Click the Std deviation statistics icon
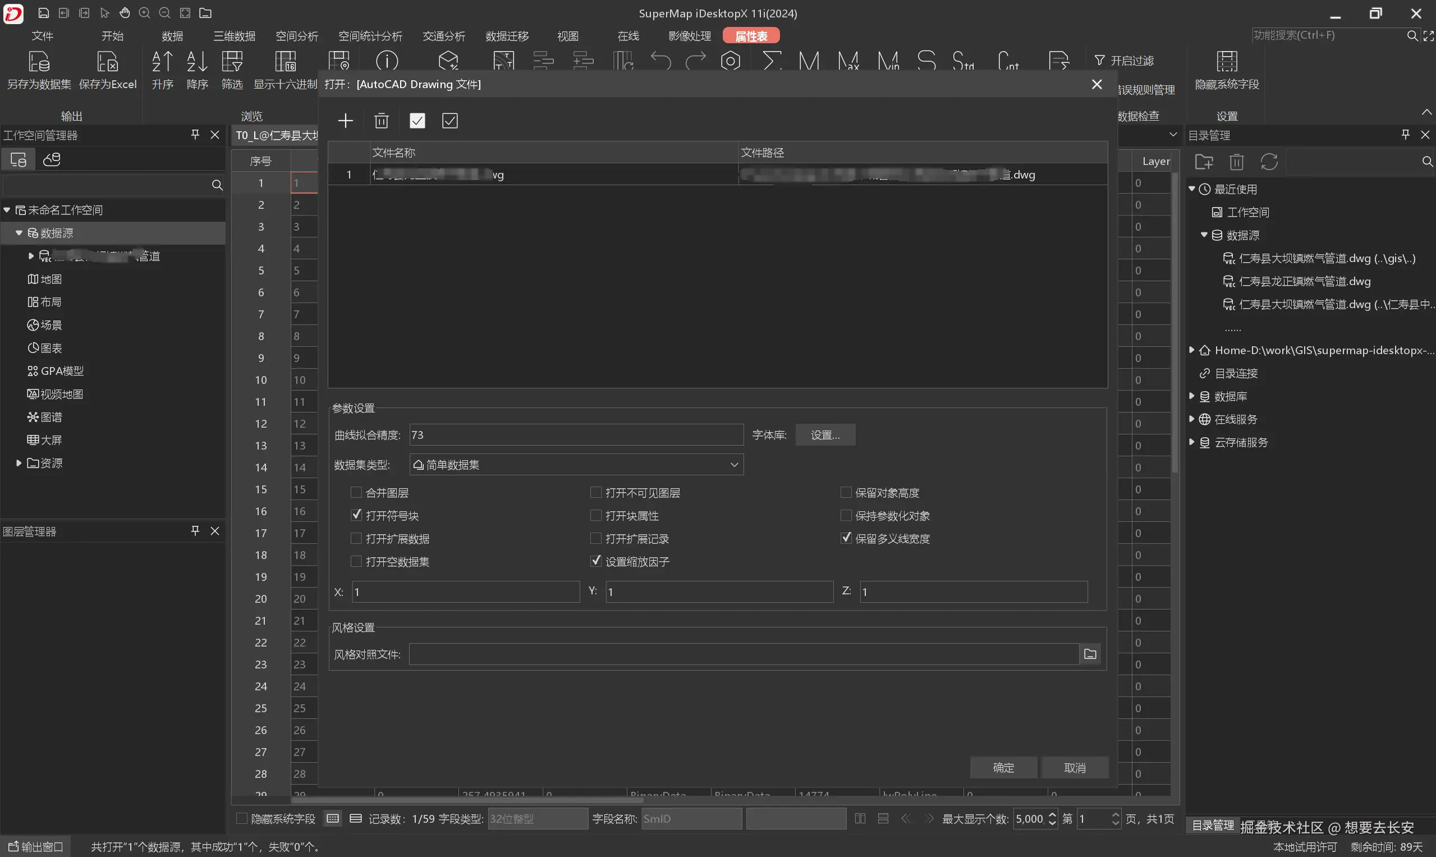Screen dimensions: 1436x857 (x=963, y=61)
